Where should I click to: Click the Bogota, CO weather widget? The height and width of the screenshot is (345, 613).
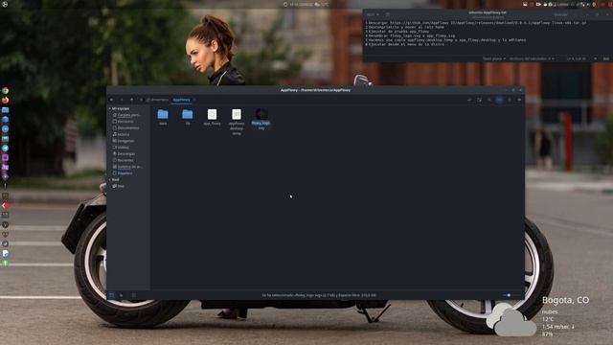pos(537,316)
